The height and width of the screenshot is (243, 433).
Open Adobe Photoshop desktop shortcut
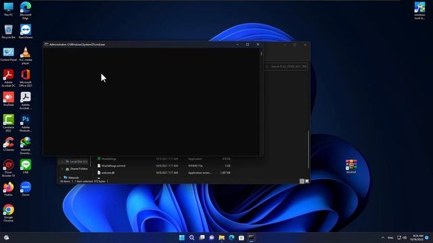(26, 123)
